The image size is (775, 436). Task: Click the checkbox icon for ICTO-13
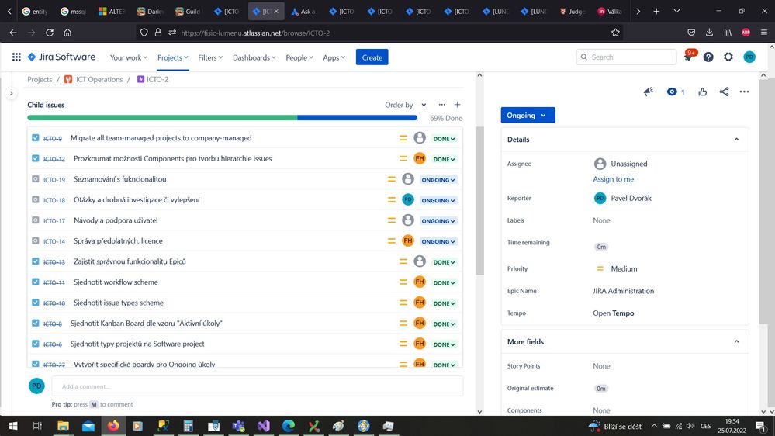35,261
